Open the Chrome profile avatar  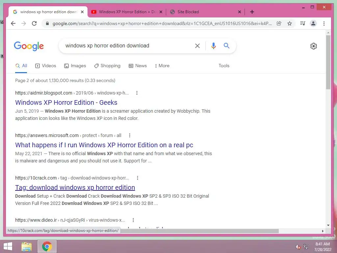pyautogui.click(x=313, y=23)
